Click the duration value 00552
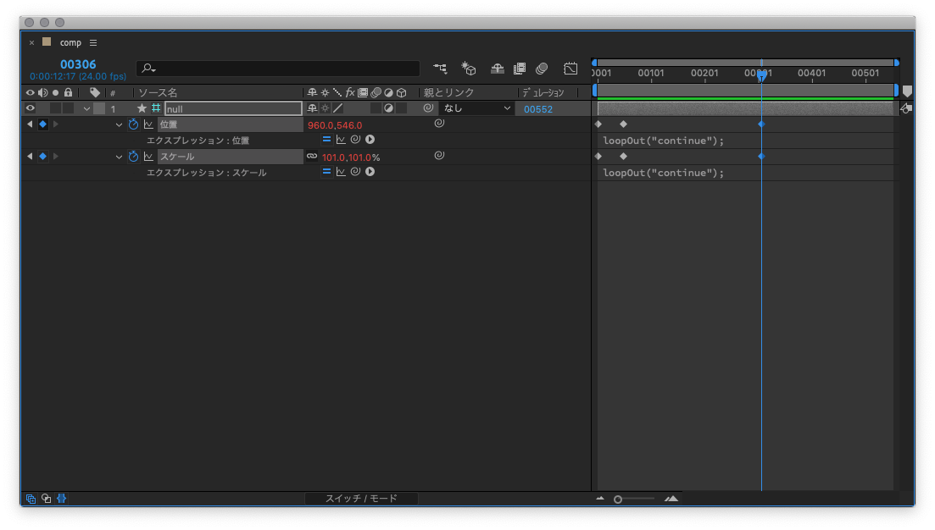935x530 pixels. (538, 109)
